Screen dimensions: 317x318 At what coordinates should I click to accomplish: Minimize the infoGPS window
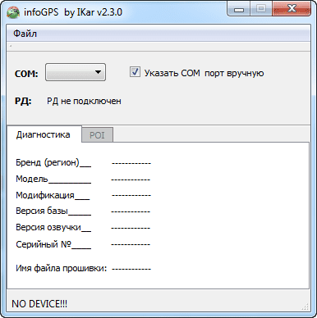click(239, 10)
